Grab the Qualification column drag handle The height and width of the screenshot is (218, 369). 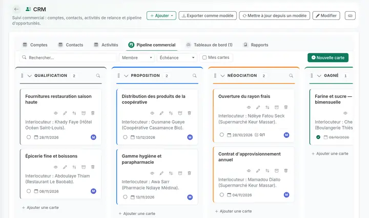click(22, 76)
